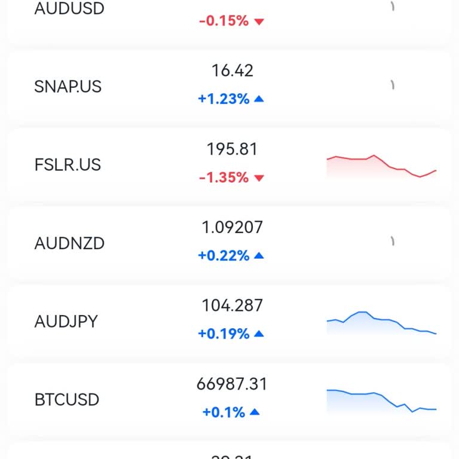Click the AUDNZD price 1.09207
Viewport: 459px width, 459px height.
(232, 228)
